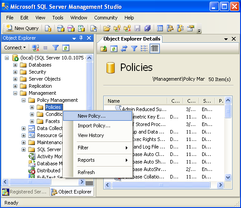Click the Analysis Services DMX Query icon

coord(71,28)
